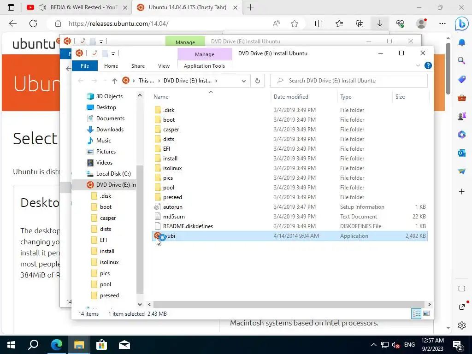Select the preseed folder in file list
The width and height of the screenshot is (472, 354).
172,197
